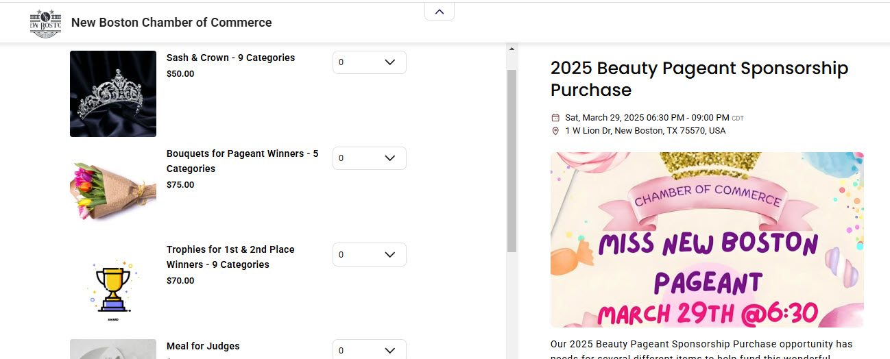This screenshot has width=890, height=359.
Task: Select the 'Sash & Crown - 9 Categories' title
Action: [230, 58]
